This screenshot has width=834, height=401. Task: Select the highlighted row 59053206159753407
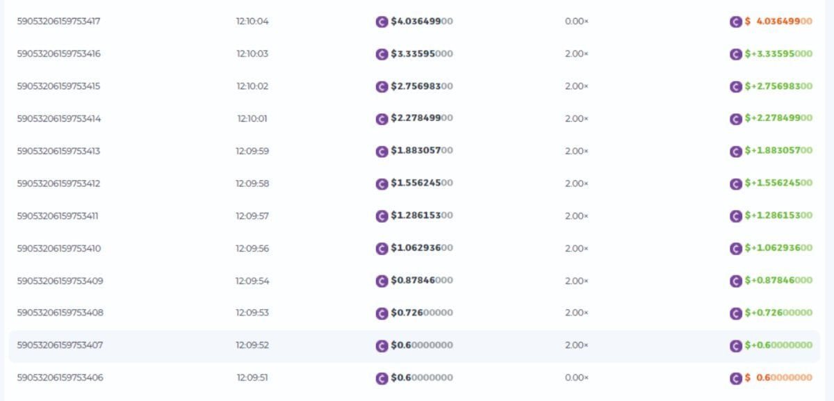(58, 345)
